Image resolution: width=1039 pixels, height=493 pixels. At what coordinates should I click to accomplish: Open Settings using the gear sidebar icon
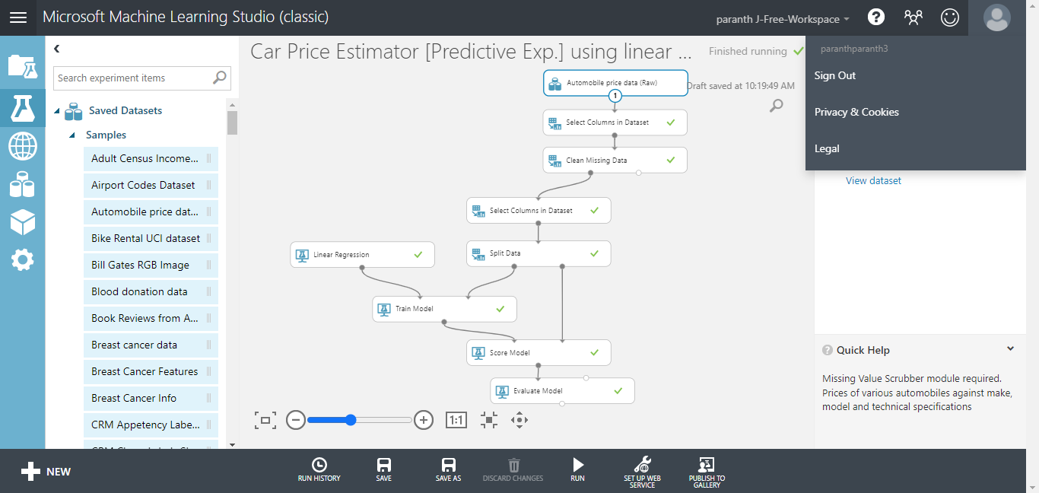point(22,260)
